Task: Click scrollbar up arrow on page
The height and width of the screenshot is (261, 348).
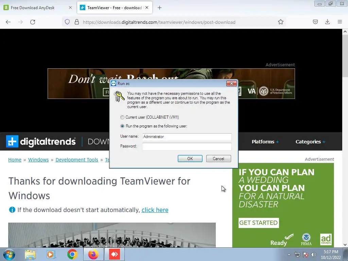Action: pos(345,32)
